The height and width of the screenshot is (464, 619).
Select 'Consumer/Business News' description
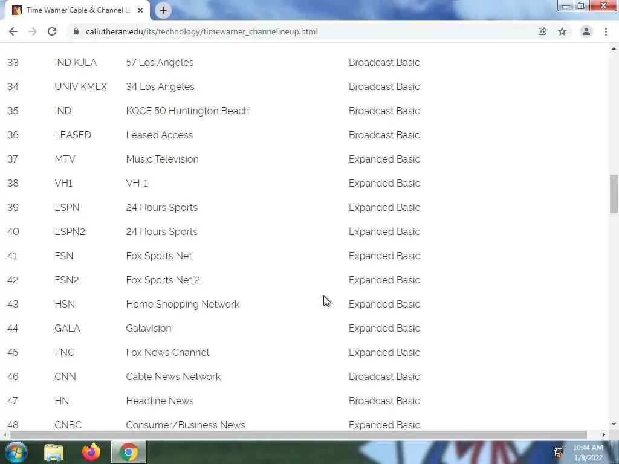[x=186, y=425]
